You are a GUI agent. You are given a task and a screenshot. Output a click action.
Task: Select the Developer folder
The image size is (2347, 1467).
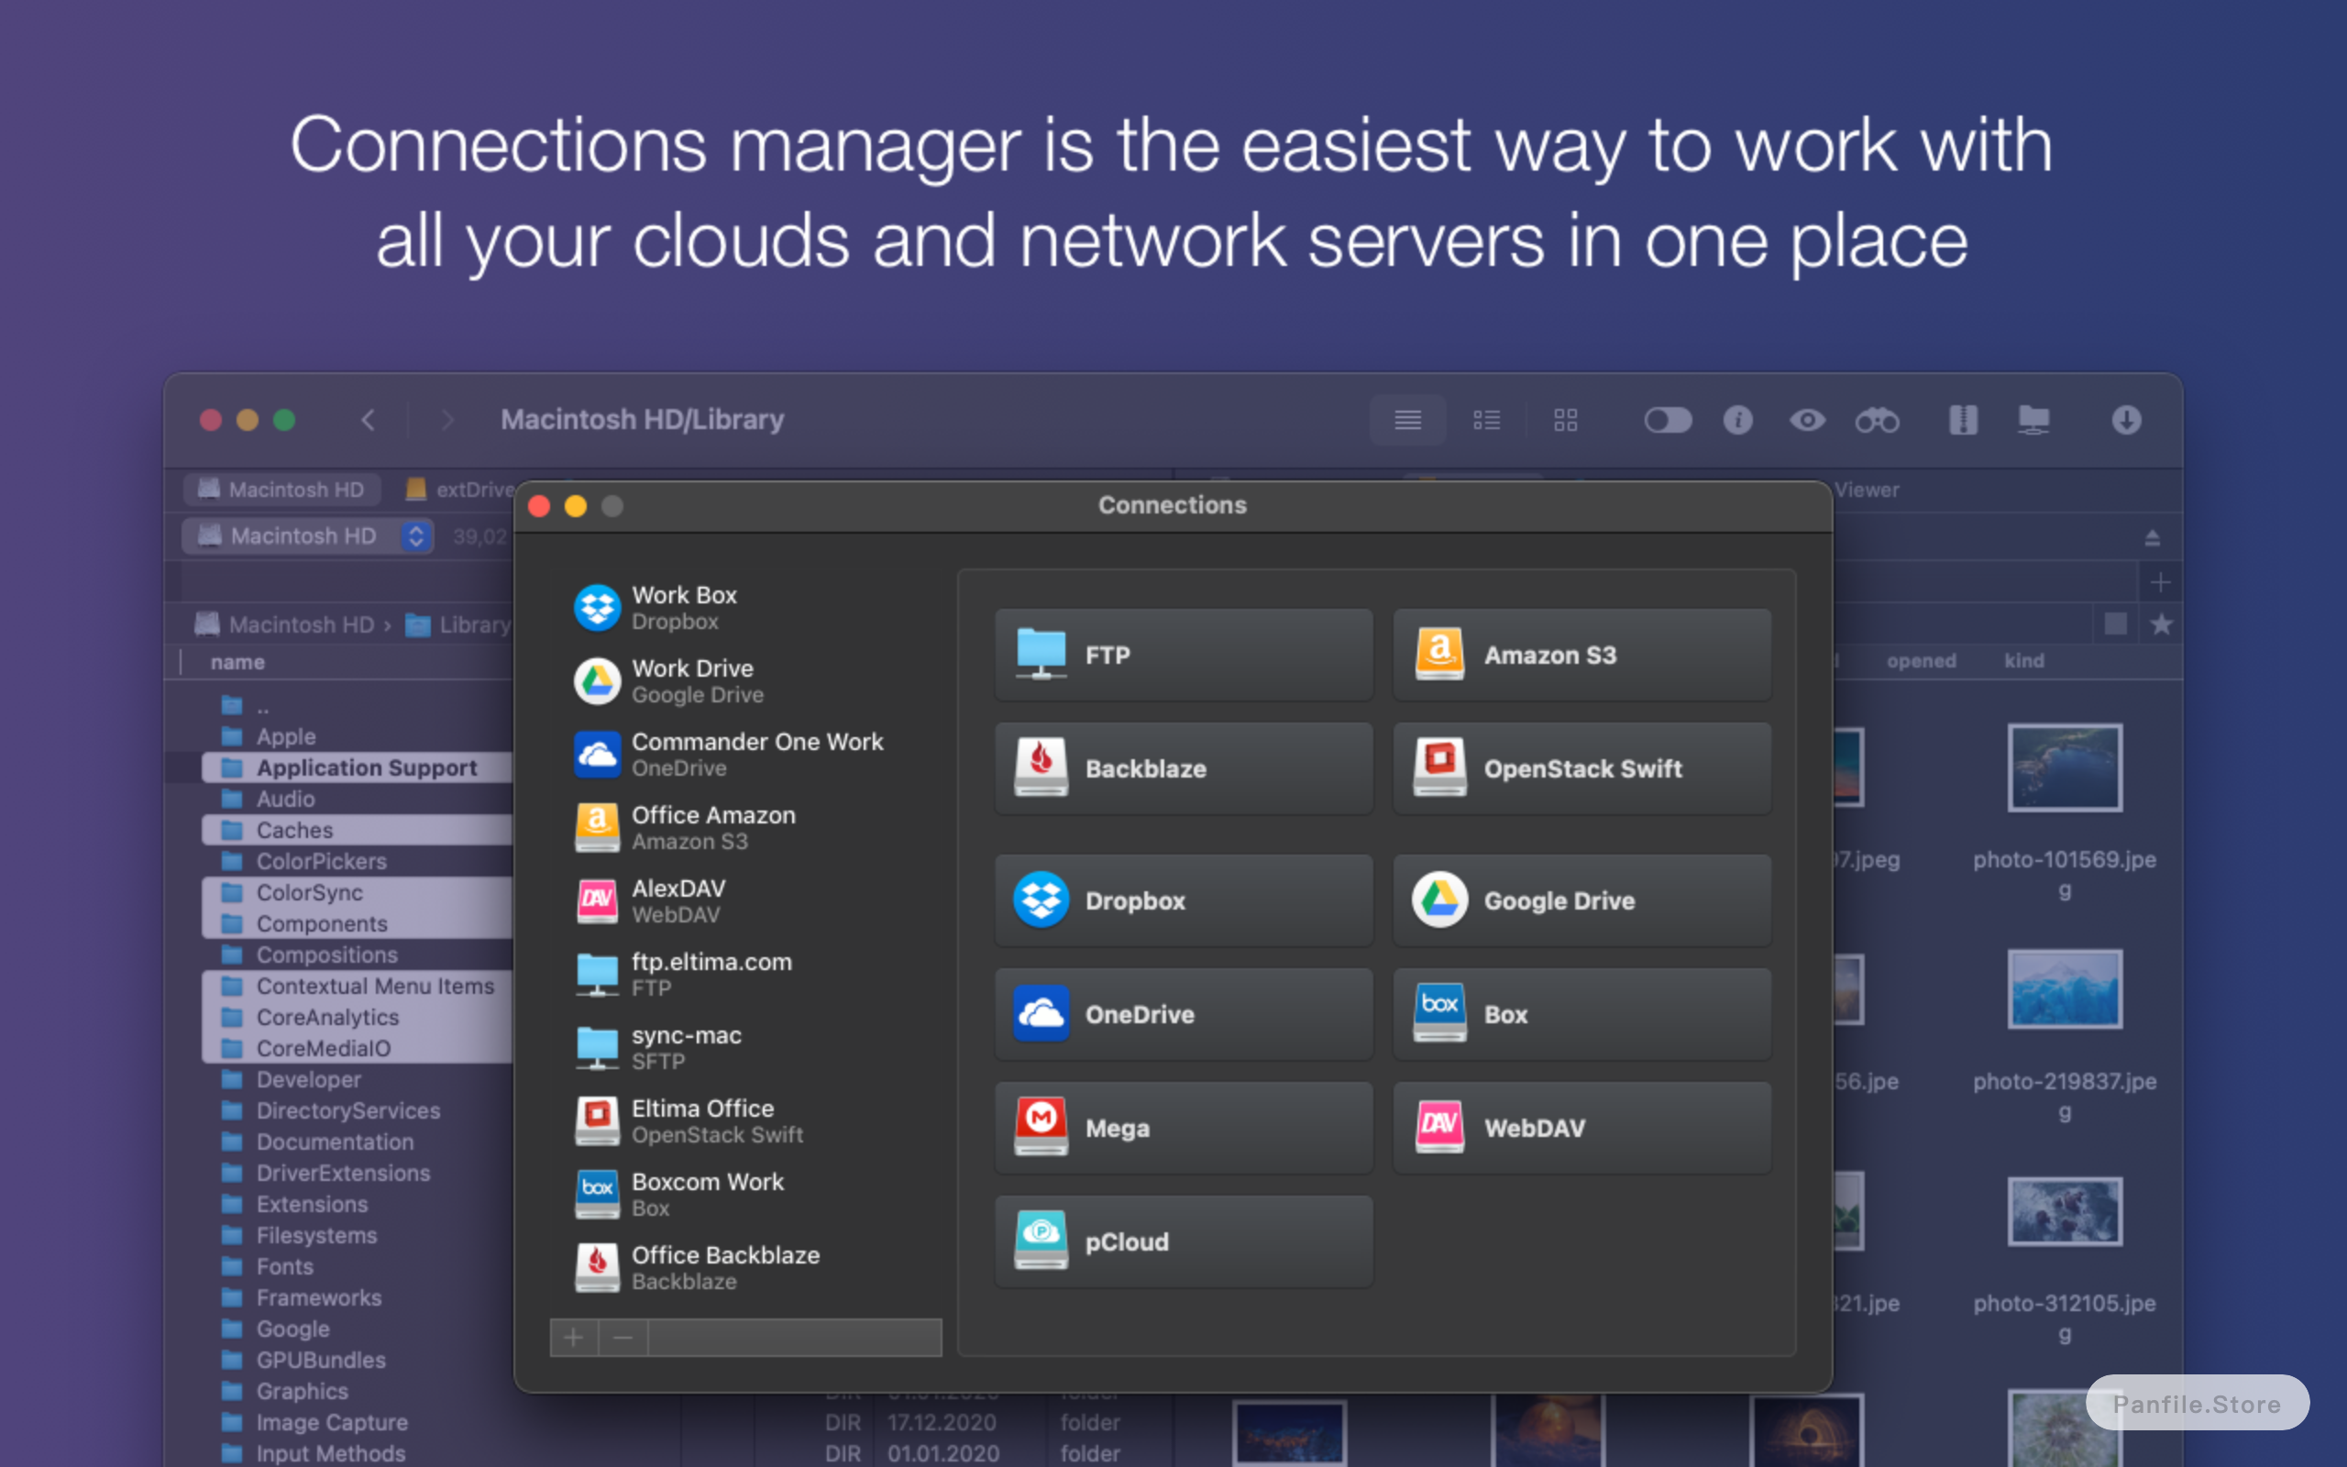[x=357, y=1079]
